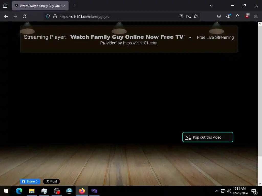Click scrollbar down arrow
262x196 pixels.
pos(260,184)
